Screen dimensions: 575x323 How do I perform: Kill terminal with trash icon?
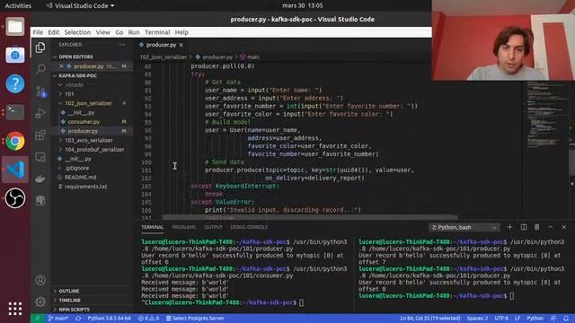click(x=537, y=227)
